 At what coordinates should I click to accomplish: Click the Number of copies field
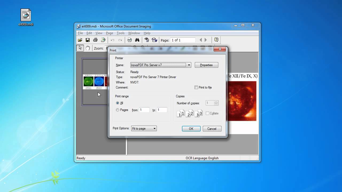coord(210,103)
